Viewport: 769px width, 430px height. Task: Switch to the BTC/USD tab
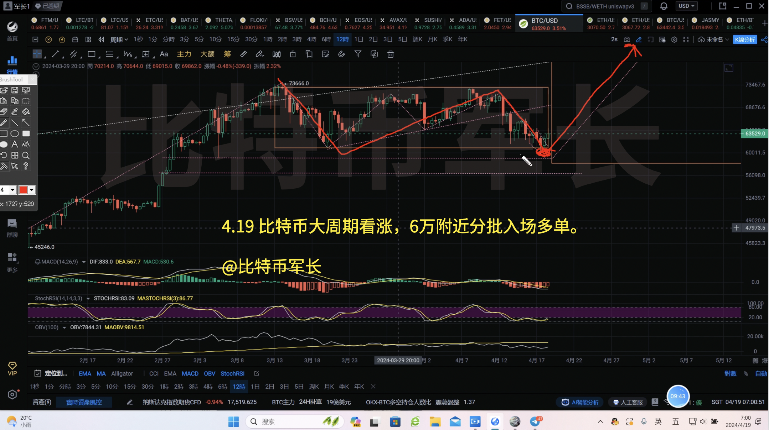[x=549, y=23]
